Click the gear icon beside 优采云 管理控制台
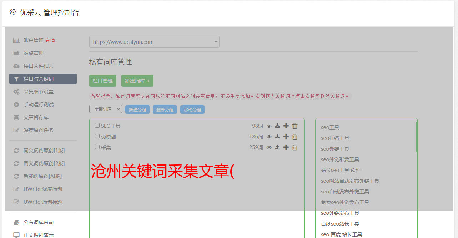This screenshot has height=238, width=458. coord(13,12)
